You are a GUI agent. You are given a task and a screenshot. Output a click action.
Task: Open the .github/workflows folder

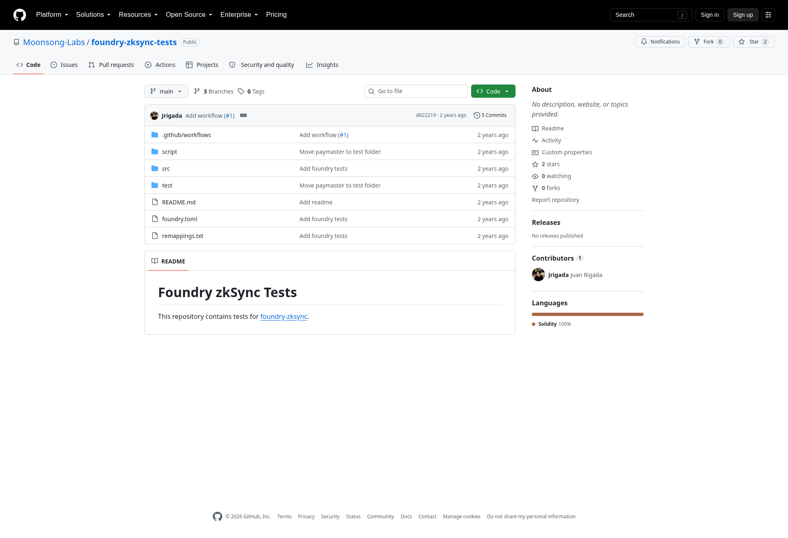(x=186, y=135)
